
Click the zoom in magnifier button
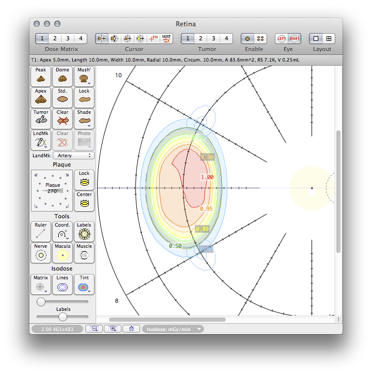113,329
